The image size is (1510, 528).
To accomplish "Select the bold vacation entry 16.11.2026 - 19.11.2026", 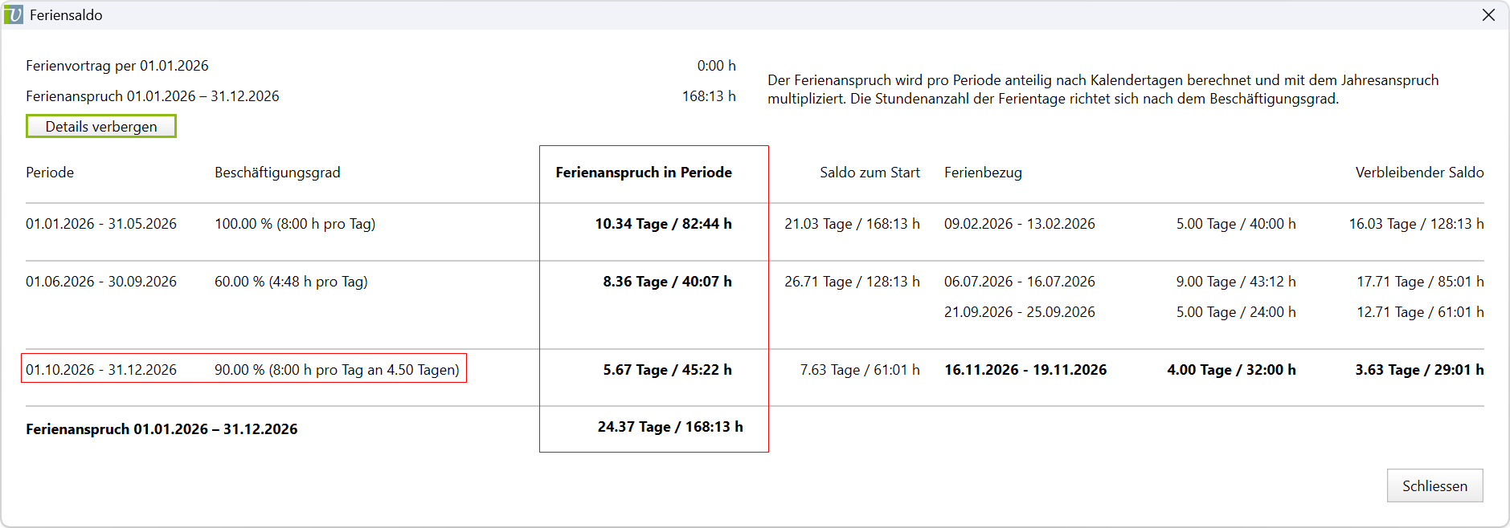I will coord(1025,370).
